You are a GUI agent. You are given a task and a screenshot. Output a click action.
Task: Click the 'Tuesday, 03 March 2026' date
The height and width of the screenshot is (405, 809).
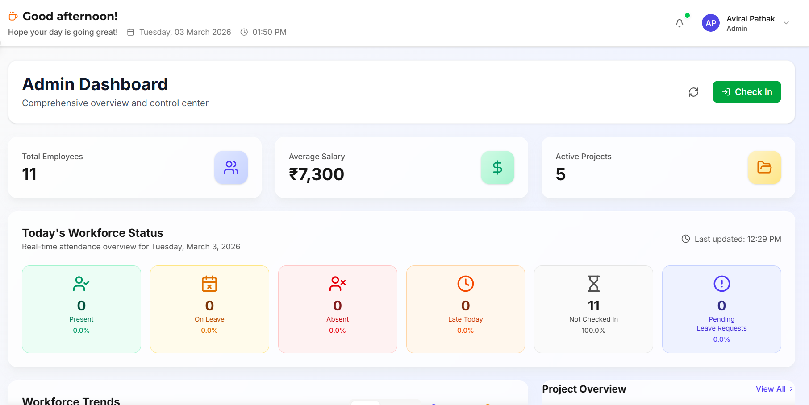[185, 32]
